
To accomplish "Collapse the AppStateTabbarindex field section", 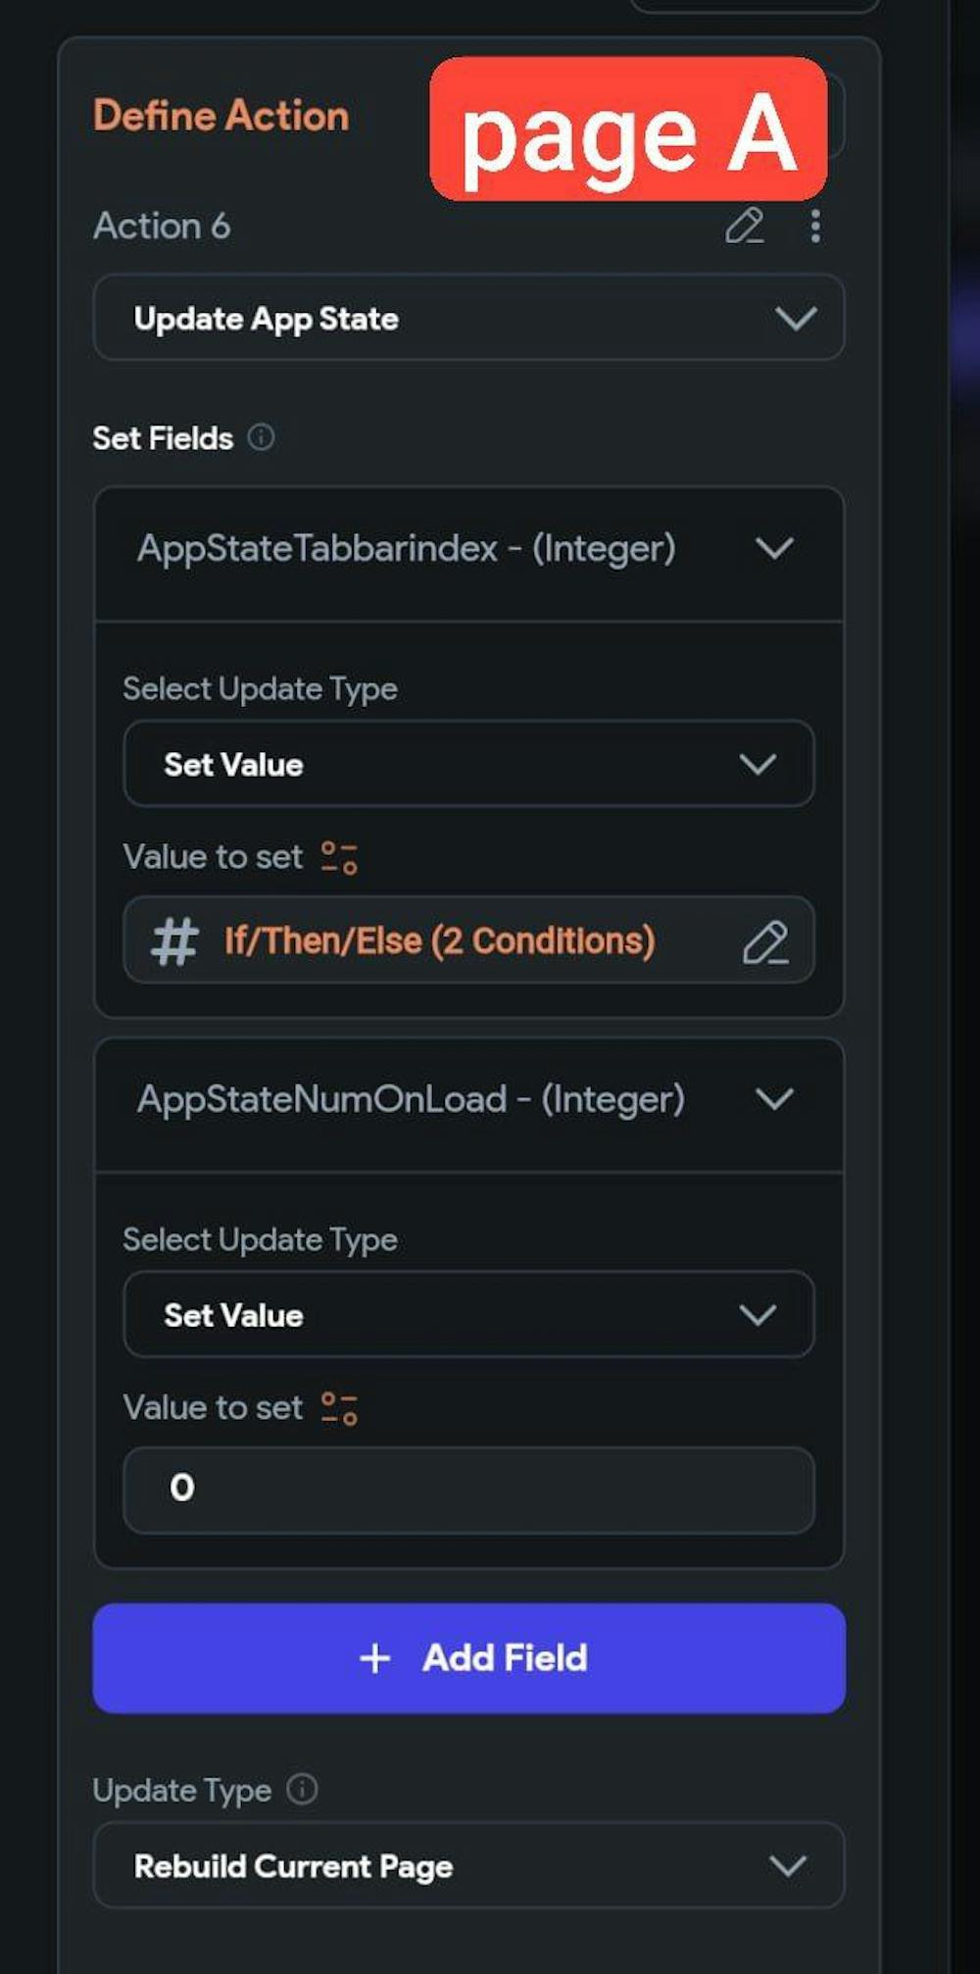I will click(x=774, y=548).
